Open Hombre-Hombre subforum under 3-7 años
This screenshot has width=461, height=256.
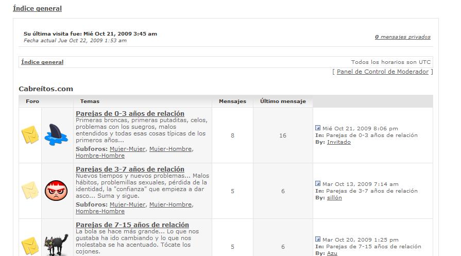[100, 211]
